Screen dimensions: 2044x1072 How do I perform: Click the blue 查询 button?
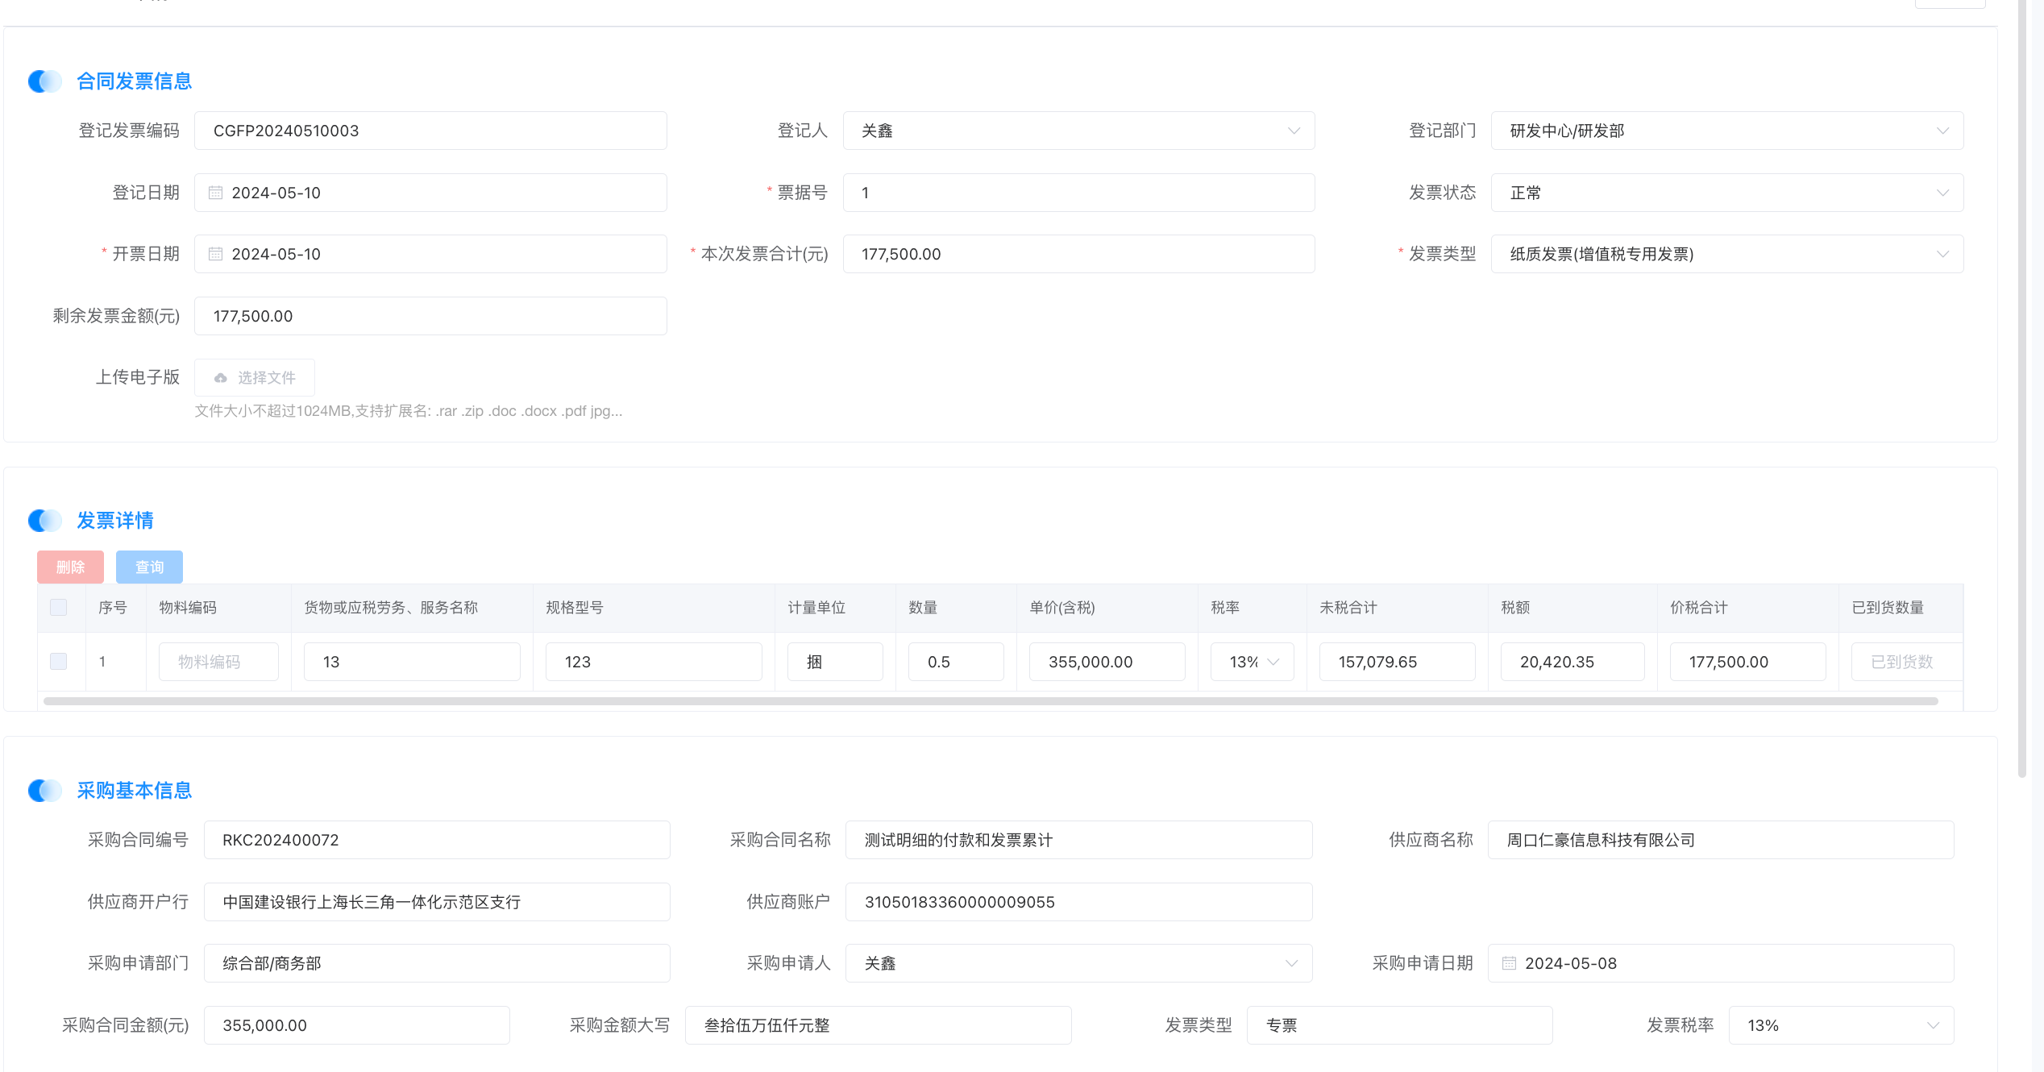pyautogui.click(x=149, y=567)
